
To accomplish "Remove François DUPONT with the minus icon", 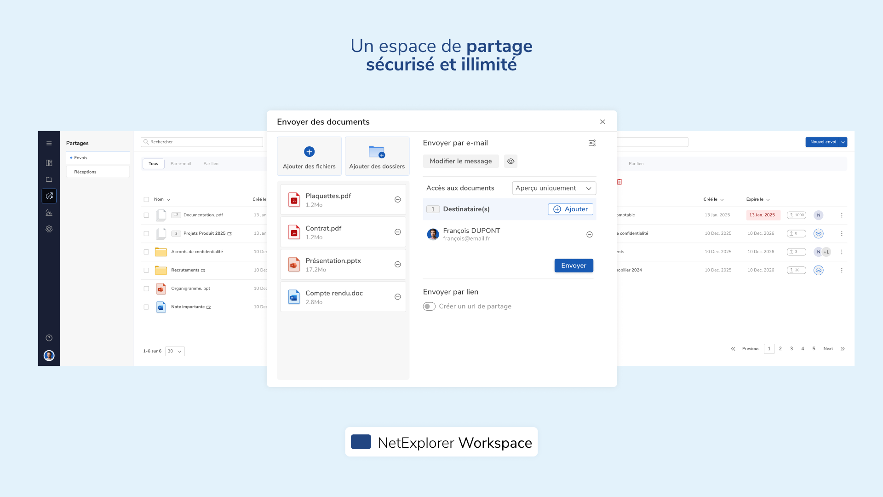I will point(589,234).
